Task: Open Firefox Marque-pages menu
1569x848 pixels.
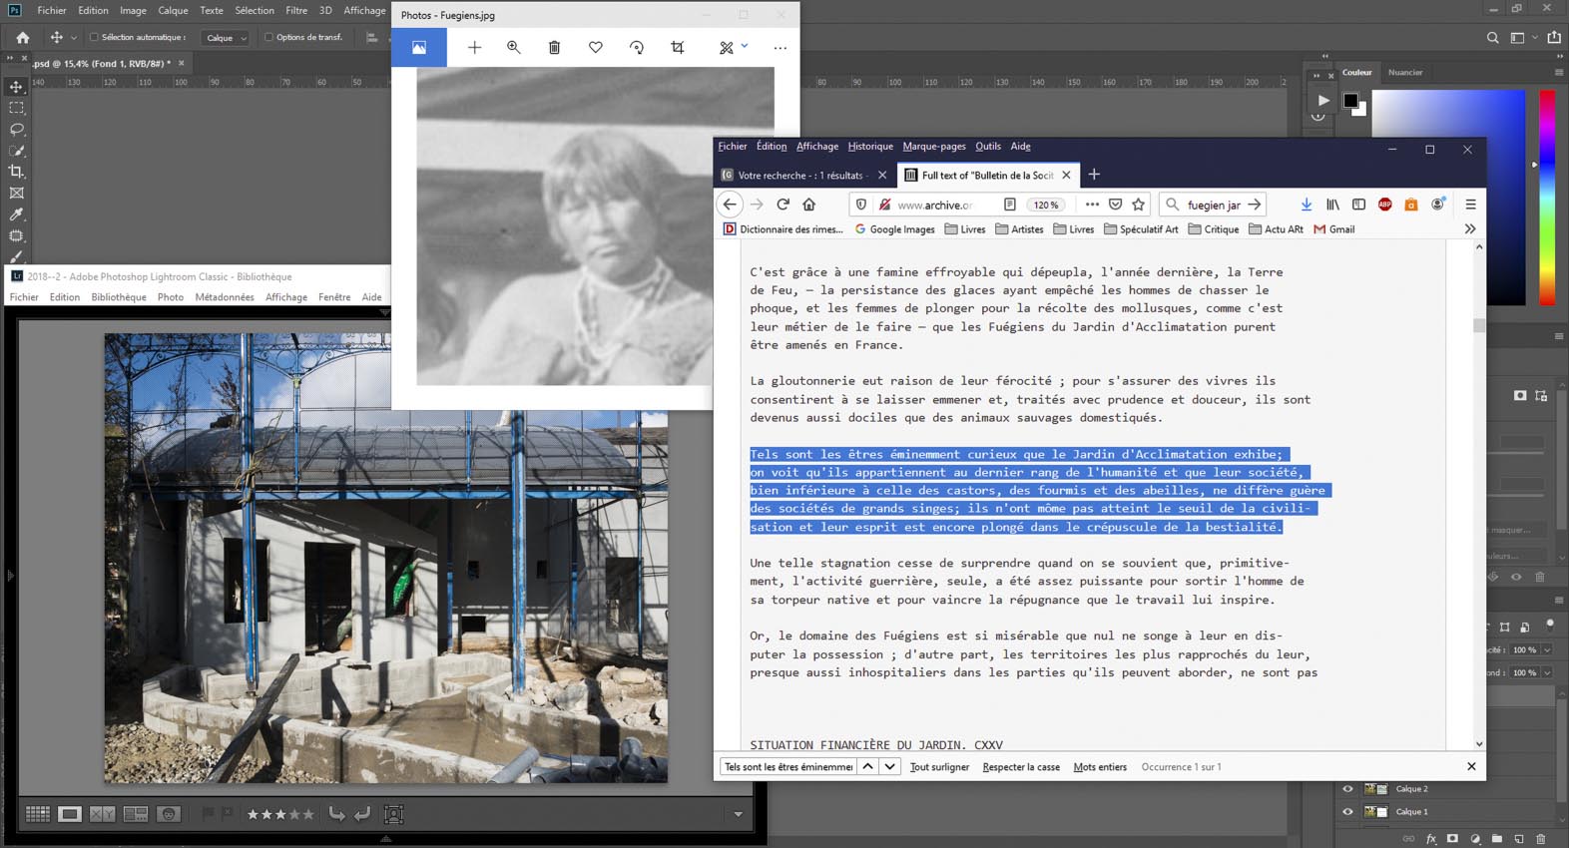Action: [934, 147]
